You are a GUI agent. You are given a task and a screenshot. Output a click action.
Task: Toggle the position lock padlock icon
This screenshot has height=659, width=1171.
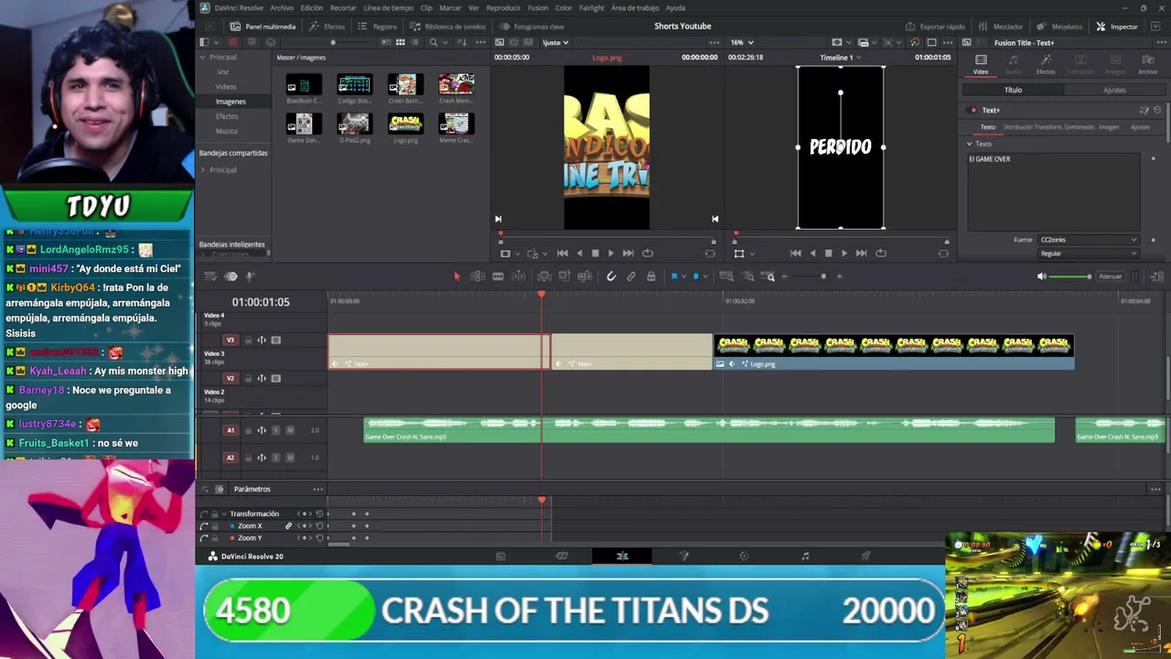coord(650,276)
